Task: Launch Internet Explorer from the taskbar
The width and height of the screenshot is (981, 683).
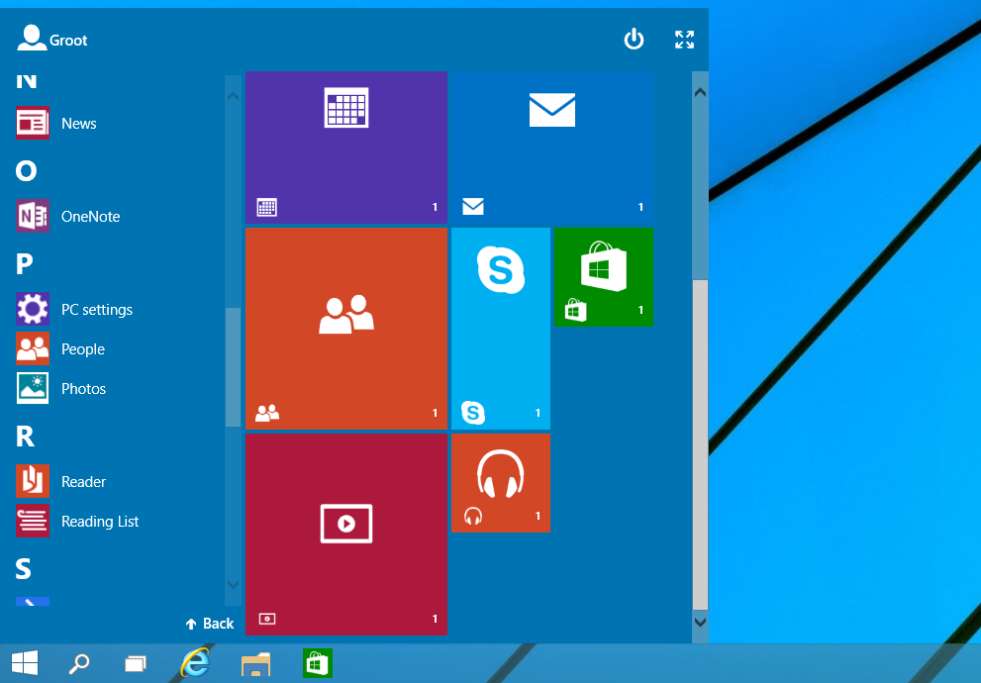Action: tap(195, 662)
